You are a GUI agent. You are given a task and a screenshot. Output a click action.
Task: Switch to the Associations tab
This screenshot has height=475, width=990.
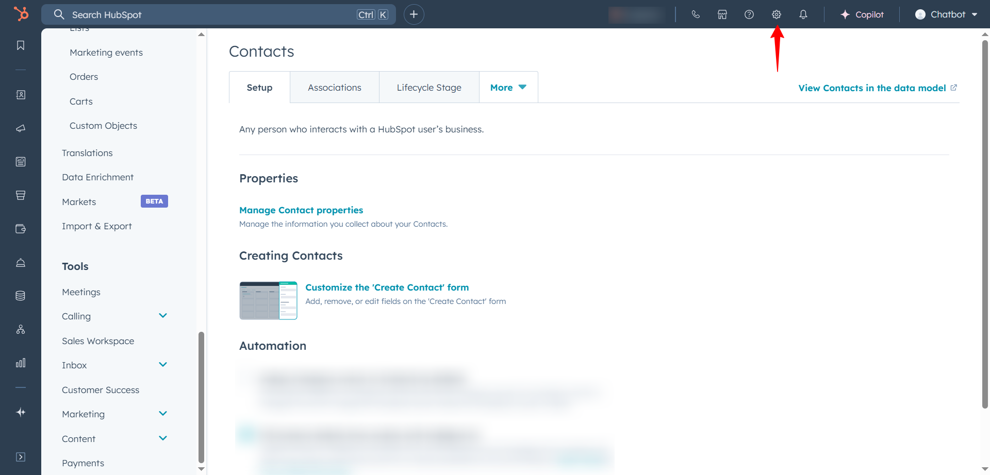click(335, 88)
